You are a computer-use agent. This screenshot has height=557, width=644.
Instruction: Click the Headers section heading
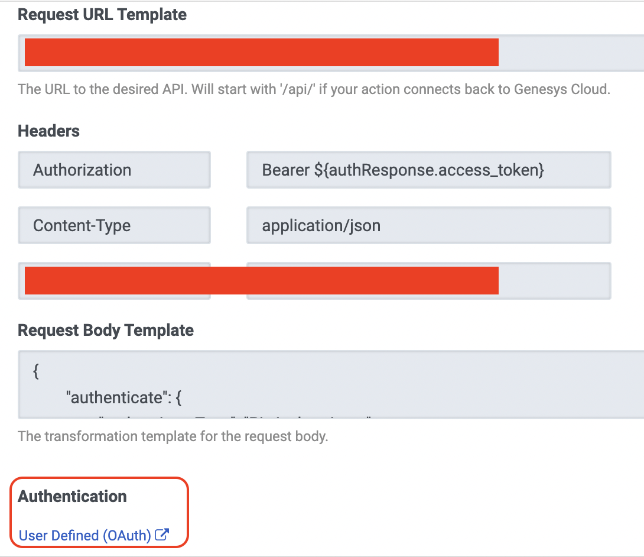49,131
